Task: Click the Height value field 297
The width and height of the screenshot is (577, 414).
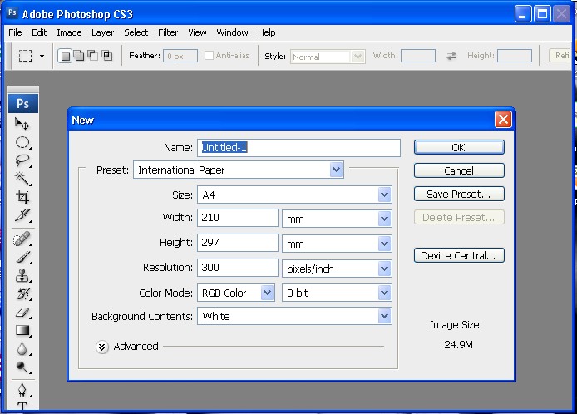Action: click(238, 243)
